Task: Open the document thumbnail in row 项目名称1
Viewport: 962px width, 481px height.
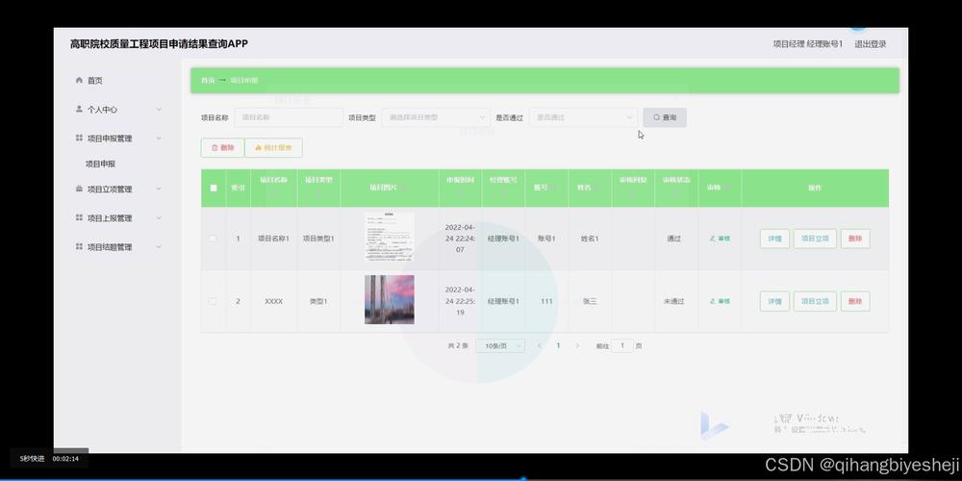Action: click(x=389, y=238)
